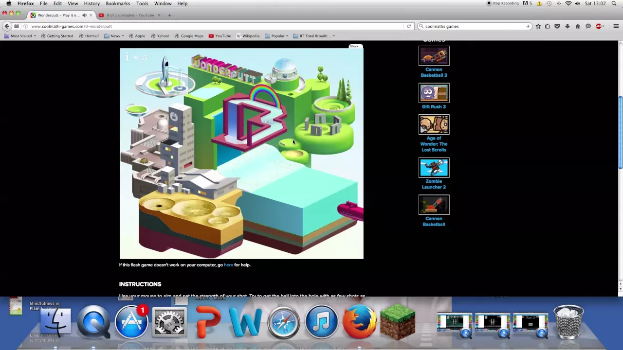The image size is (623, 350).
Task: Open QuickTime Player from the Dock
Action: click(x=93, y=322)
